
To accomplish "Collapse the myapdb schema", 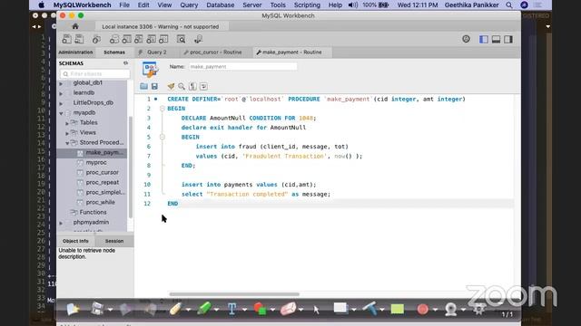I will click(x=61, y=113).
